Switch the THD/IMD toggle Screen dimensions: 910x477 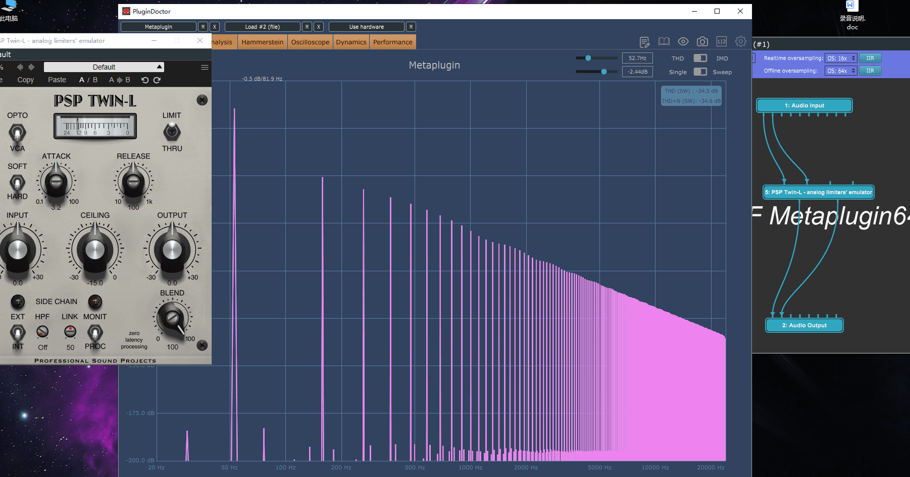tap(700, 58)
